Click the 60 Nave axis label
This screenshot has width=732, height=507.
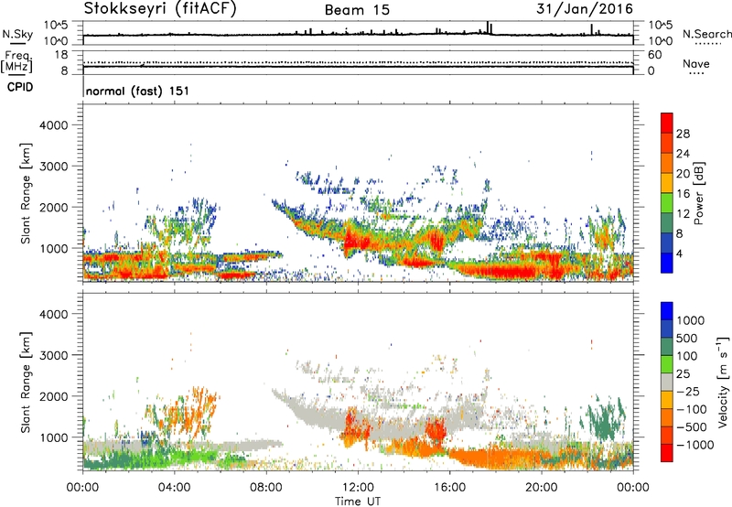(654, 55)
